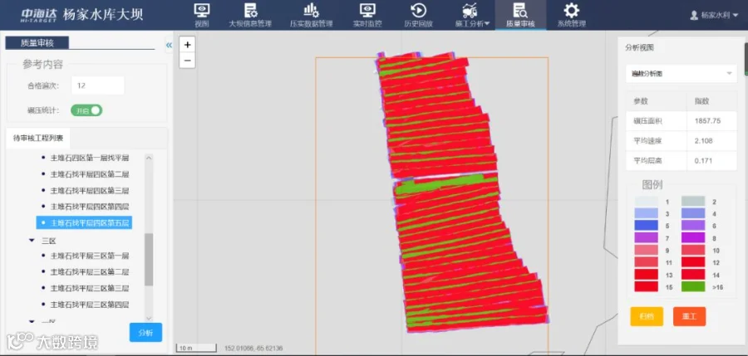Click the user avatar icon
This screenshot has width=748, height=356.
click(x=694, y=15)
